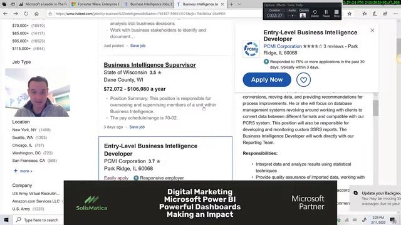Save job with heart icon
The height and width of the screenshot is (225, 401).
click(x=303, y=80)
